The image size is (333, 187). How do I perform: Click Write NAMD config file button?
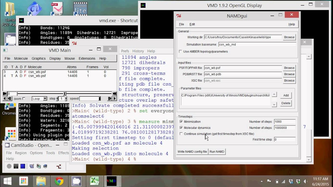(x=192, y=152)
